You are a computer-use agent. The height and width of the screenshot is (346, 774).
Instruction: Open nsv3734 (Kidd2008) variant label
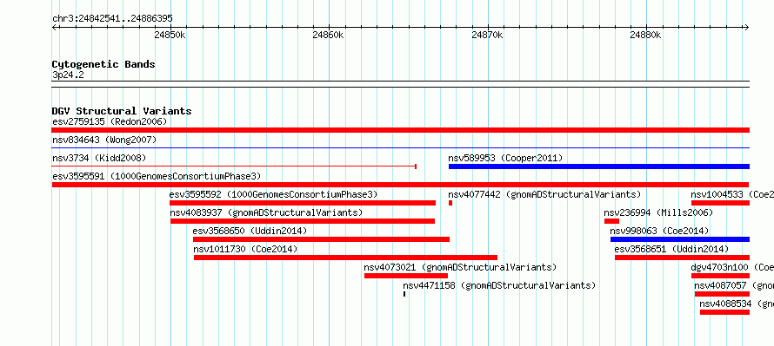pos(99,158)
